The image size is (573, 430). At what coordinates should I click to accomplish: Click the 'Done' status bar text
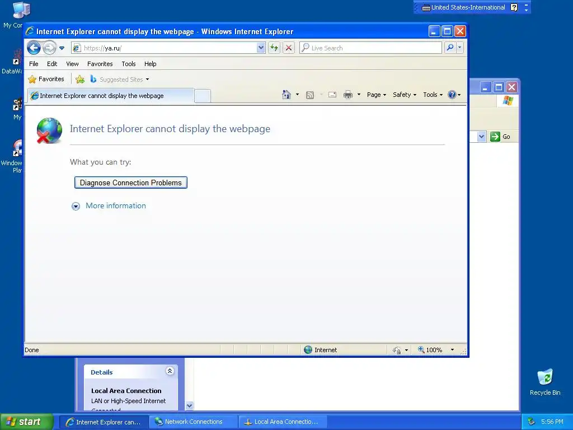click(x=32, y=350)
